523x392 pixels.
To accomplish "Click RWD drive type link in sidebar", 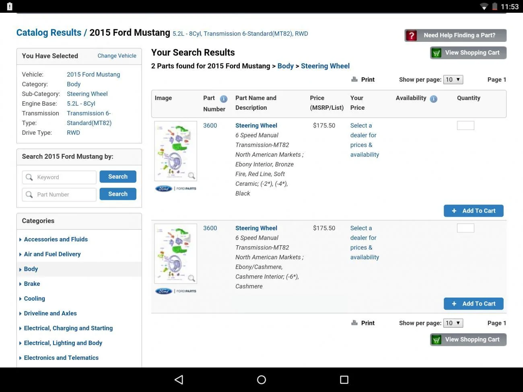I will point(73,133).
